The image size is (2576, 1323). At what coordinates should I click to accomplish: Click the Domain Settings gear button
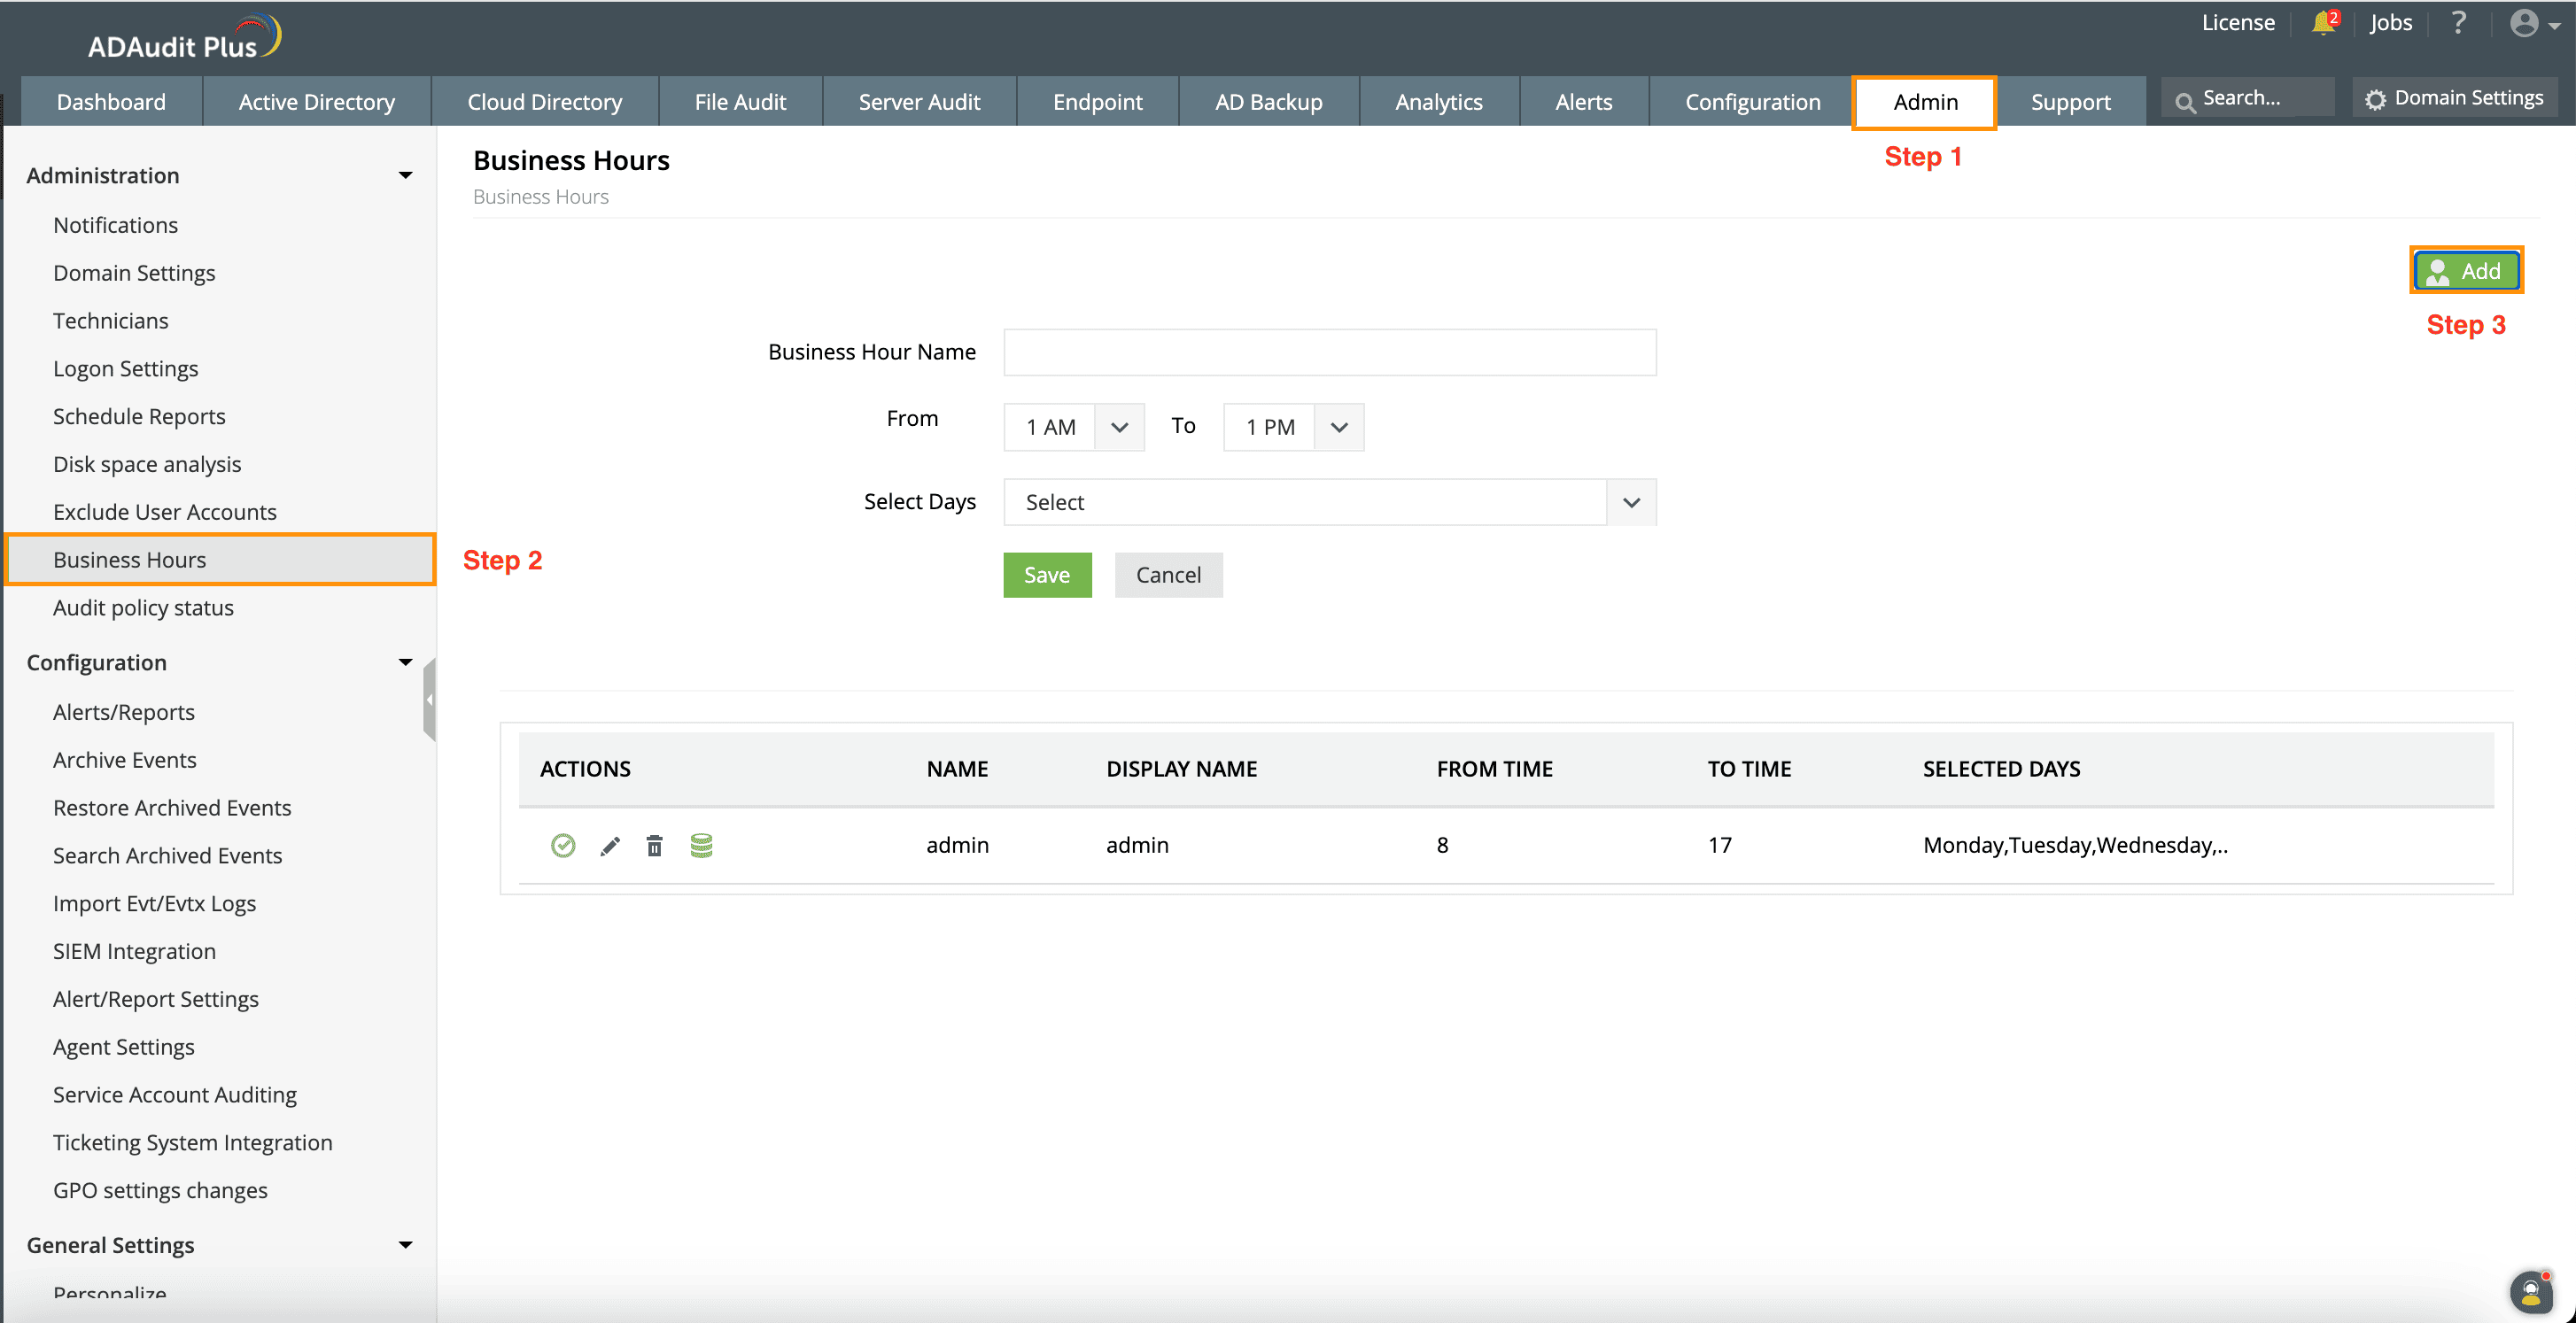2454,98
